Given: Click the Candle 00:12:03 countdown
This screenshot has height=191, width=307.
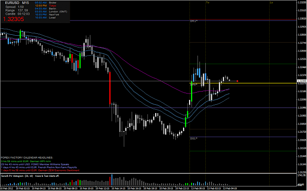Looking at the screenshot, I should pos(17,14).
